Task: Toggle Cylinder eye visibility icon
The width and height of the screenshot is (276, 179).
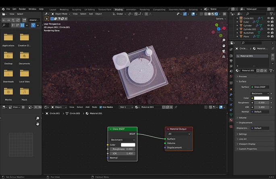Action: point(269,25)
